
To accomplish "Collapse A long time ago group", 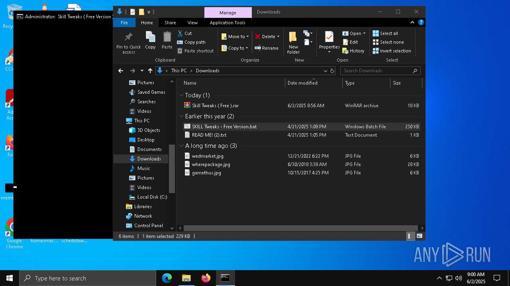I will point(181,146).
